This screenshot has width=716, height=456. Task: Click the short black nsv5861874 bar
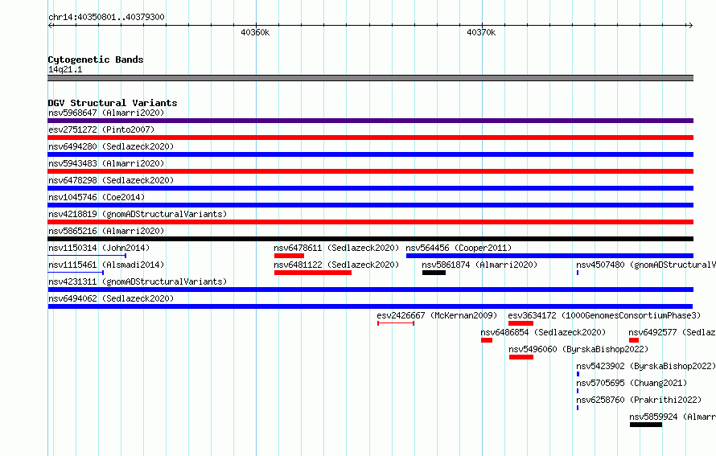434,273
